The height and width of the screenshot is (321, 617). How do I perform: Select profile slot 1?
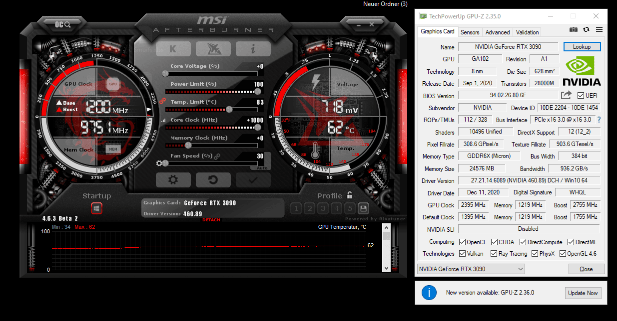(x=296, y=208)
